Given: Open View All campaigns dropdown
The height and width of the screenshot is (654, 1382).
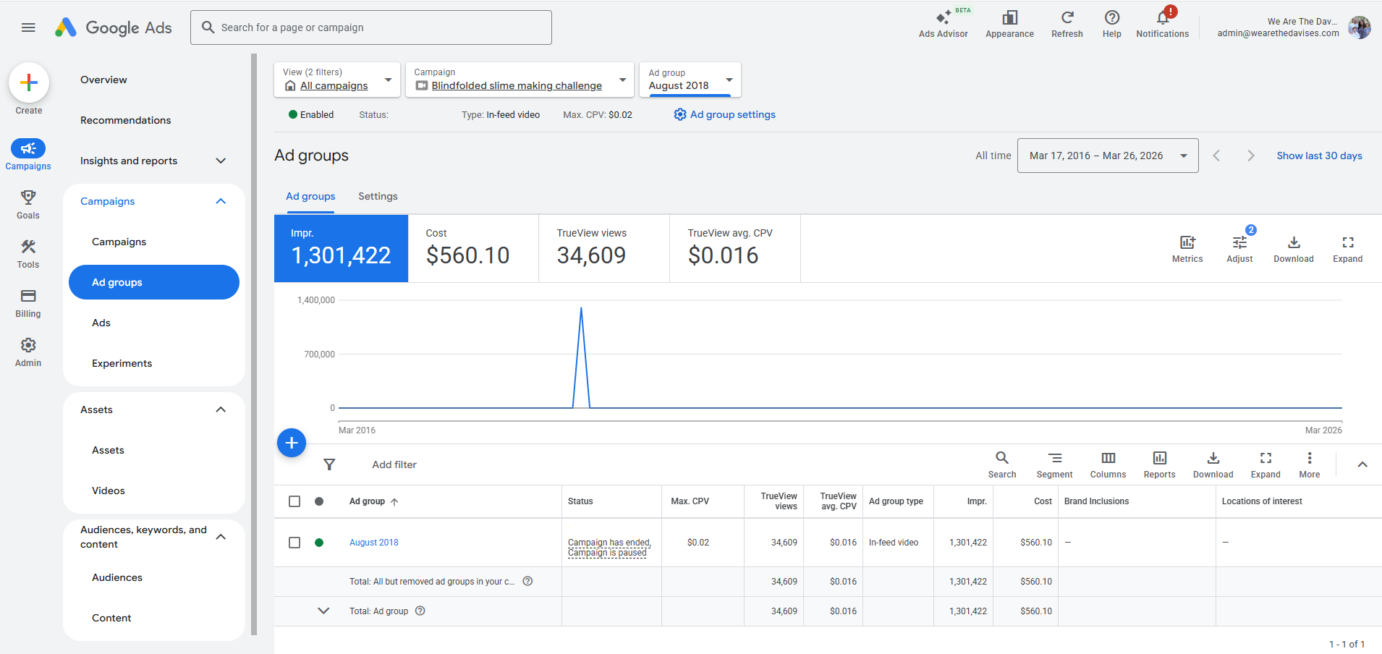Looking at the screenshot, I should click(337, 80).
